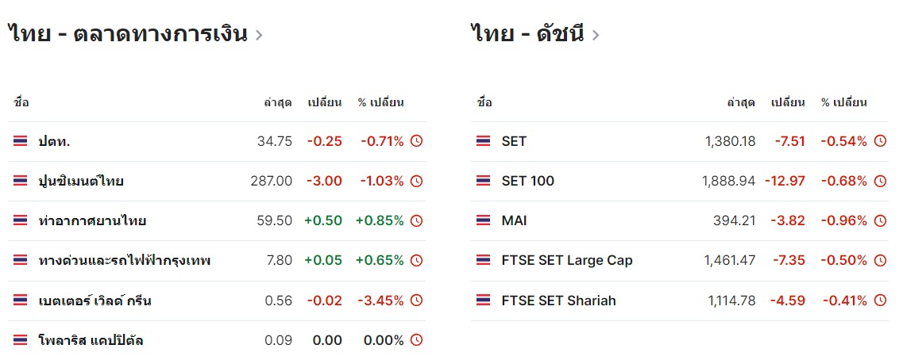
Task: Expand the ไทย - ดัชนี section chevron
Action: 596,35
